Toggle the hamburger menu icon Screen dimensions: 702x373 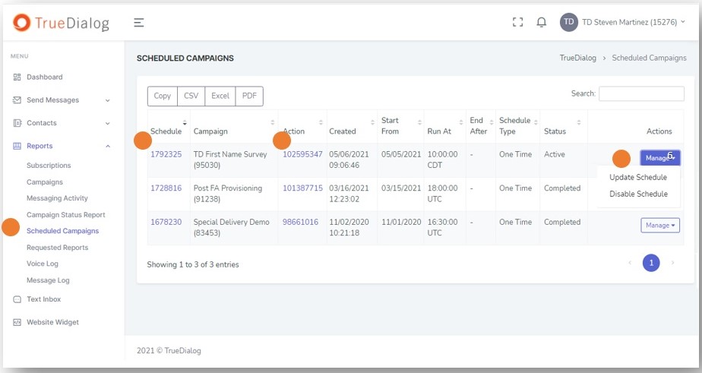tap(139, 22)
